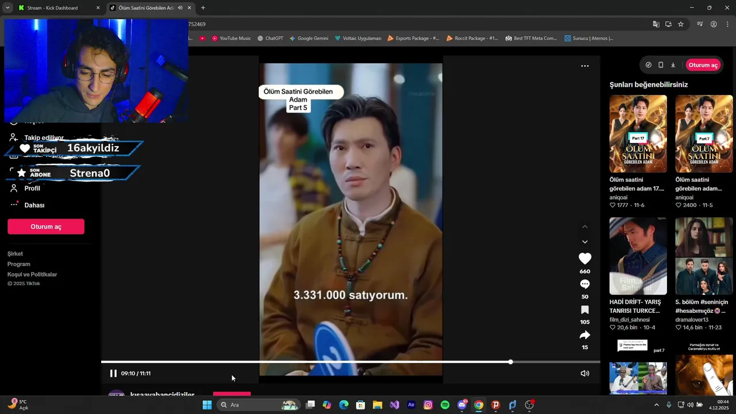The width and height of the screenshot is (736, 414).
Task: Open the ChatGPT bookmark
Action: click(x=270, y=39)
